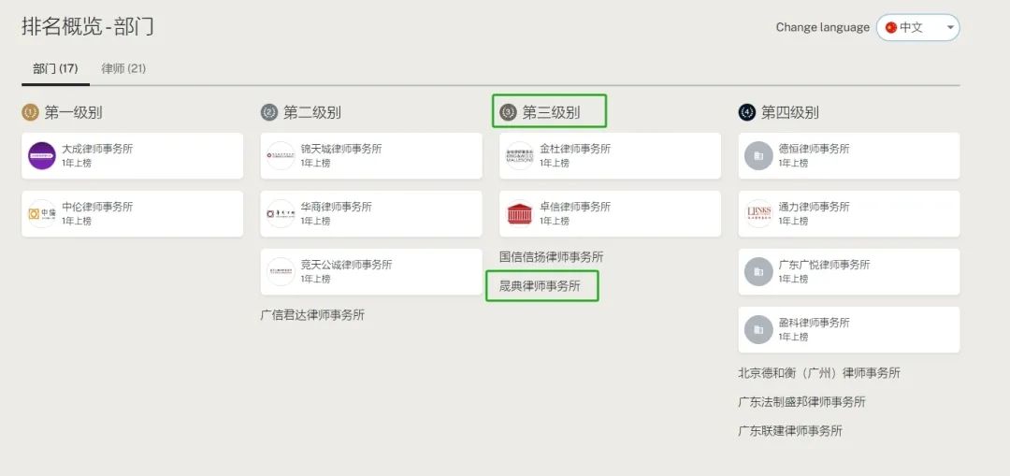Screen dimensions: 1010x476
Task: Click the 德恒律师事务所 placeholder building icon
Action: (758, 155)
